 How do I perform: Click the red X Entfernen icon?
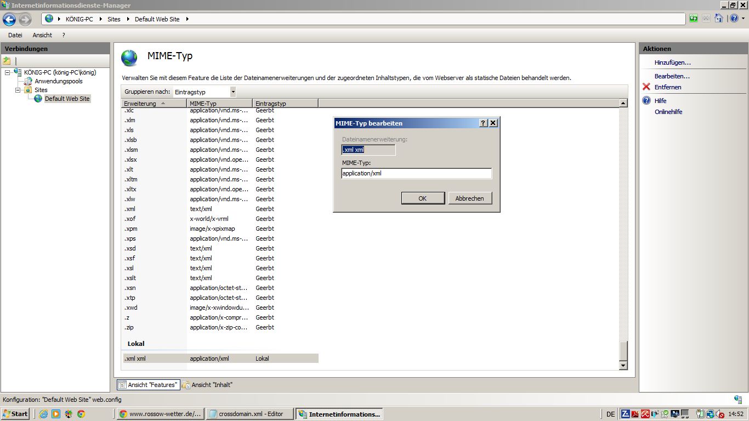coord(646,87)
